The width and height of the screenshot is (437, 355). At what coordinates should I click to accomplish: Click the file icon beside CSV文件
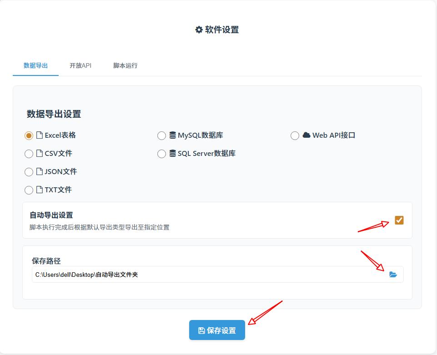coord(40,154)
